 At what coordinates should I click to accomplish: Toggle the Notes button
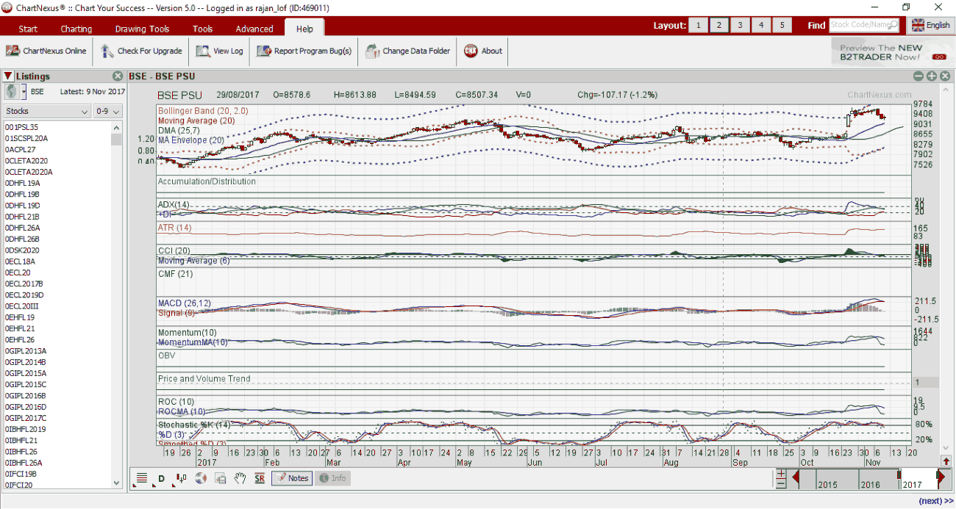point(292,478)
